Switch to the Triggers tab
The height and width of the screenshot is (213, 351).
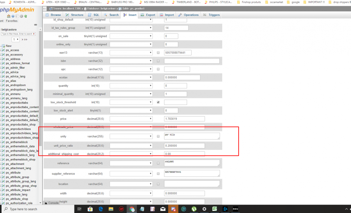pos(211,15)
